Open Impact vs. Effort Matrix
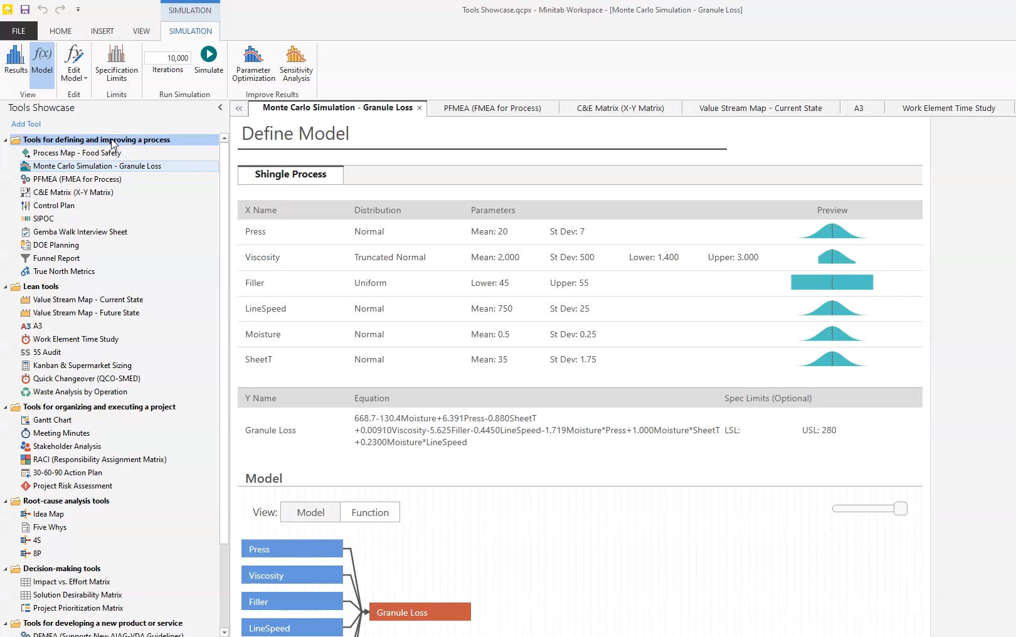The width and height of the screenshot is (1016, 637). (x=71, y=582)
